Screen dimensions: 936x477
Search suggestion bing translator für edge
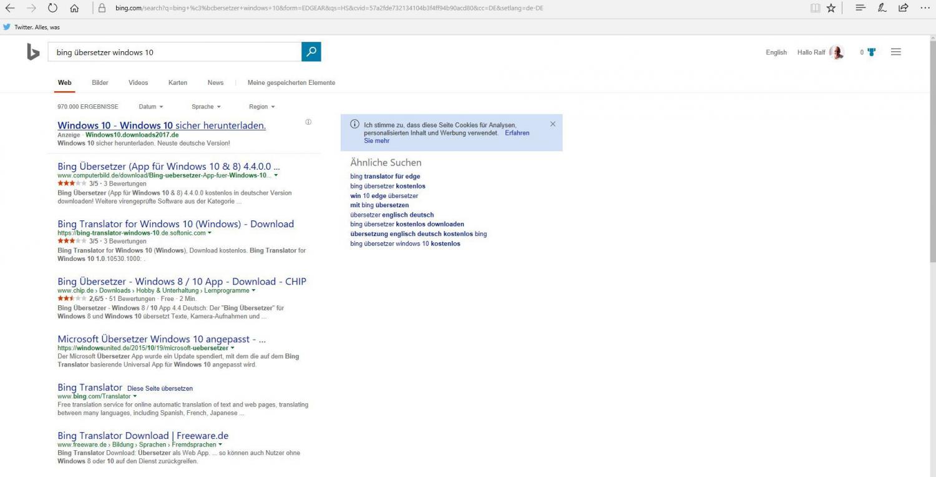point(385,177)
